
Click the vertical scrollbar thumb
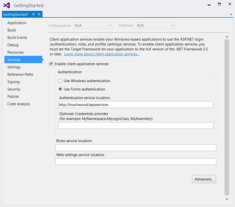227,118
